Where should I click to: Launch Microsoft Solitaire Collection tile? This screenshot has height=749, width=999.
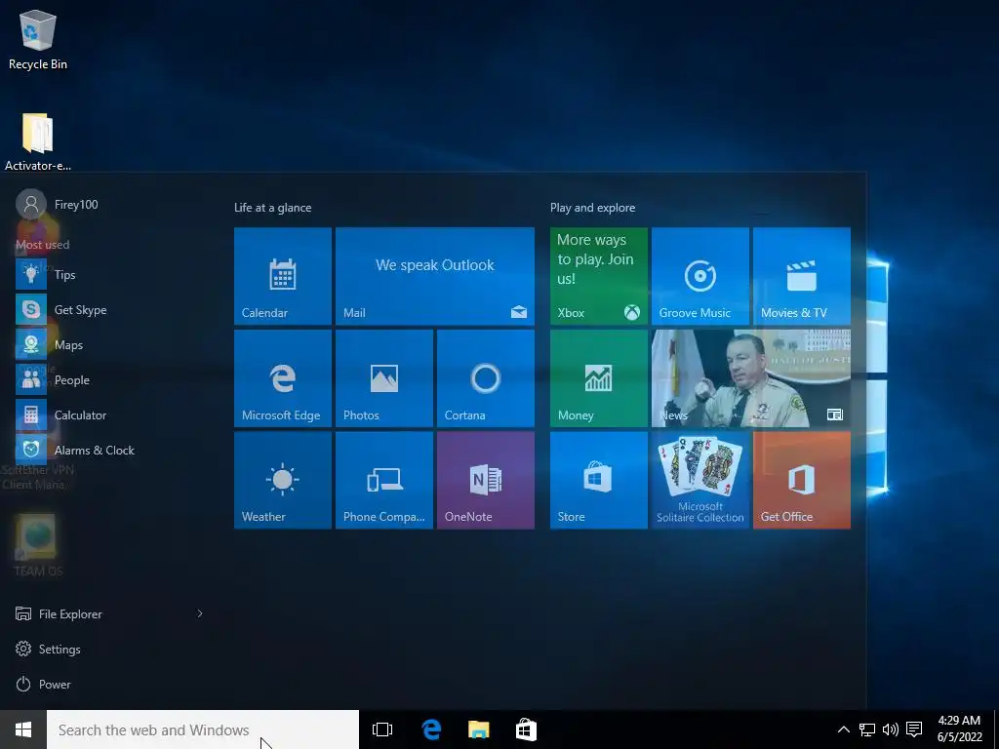[700, 480]
